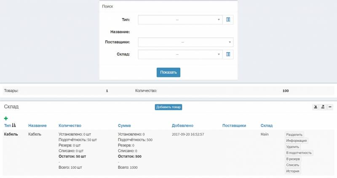
Task: Collapse the Склад panel with minus icon
Action: tap(330, 107)
